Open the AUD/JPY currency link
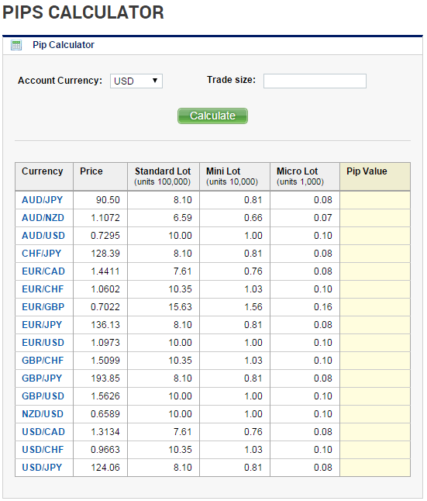This screenshot has width=427, height=501. [x=42, y=200]
